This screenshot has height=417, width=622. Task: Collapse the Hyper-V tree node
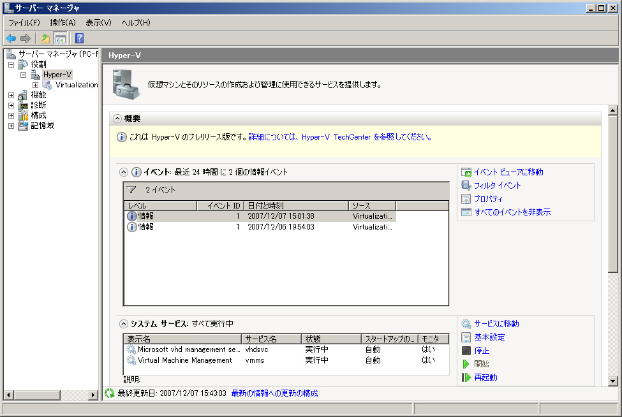[x=24, y=75]
